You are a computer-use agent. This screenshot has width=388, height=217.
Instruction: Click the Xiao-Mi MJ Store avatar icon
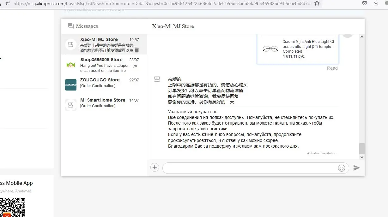(x=71, y=44)
